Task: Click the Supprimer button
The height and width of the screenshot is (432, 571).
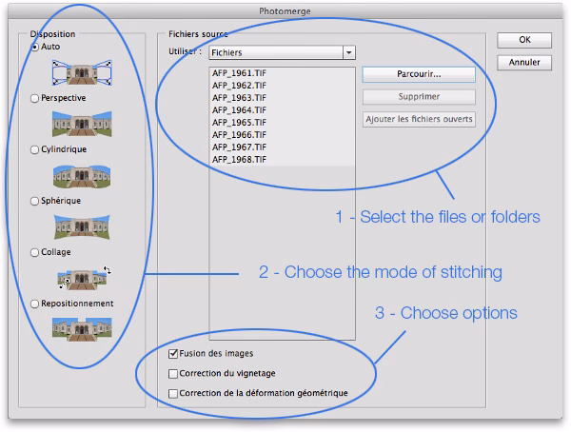Action: 419,97
